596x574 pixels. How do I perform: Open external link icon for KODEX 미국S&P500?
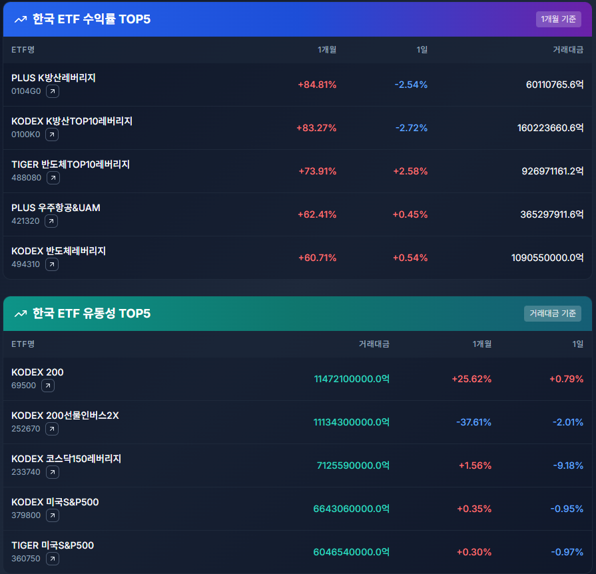52,515
